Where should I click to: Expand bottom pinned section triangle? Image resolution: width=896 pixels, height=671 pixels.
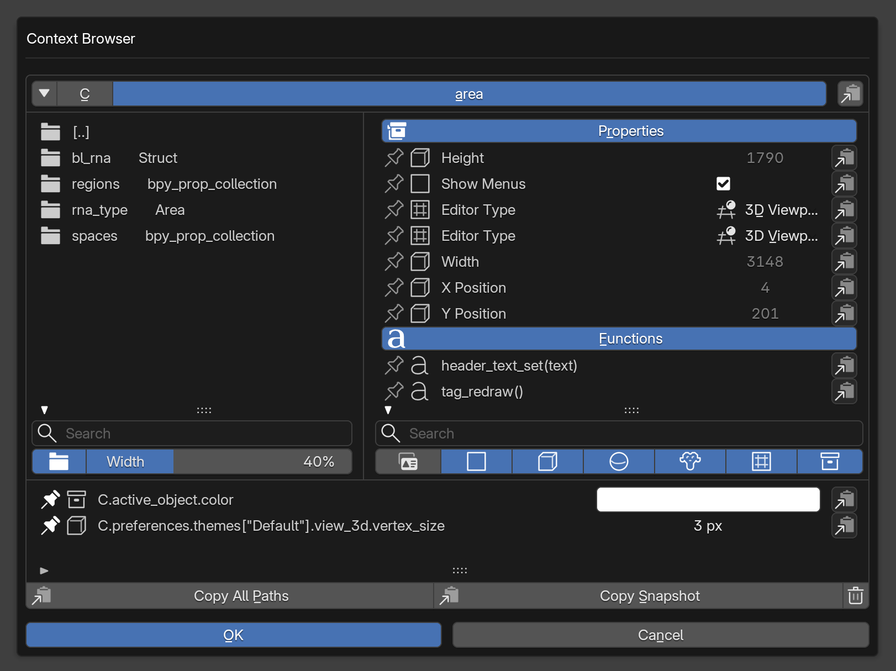pos(45,570)
